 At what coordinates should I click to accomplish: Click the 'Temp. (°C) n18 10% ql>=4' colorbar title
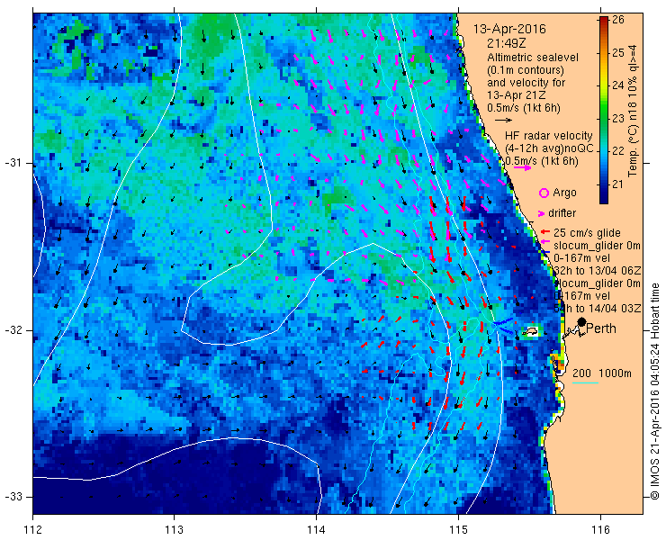(634, 110)
